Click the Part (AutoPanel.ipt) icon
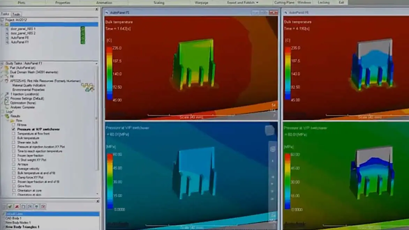Screen dimensions: 409x230 pos(7,68)
